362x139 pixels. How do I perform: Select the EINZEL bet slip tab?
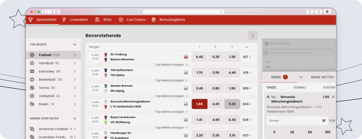tap(280, 77)
